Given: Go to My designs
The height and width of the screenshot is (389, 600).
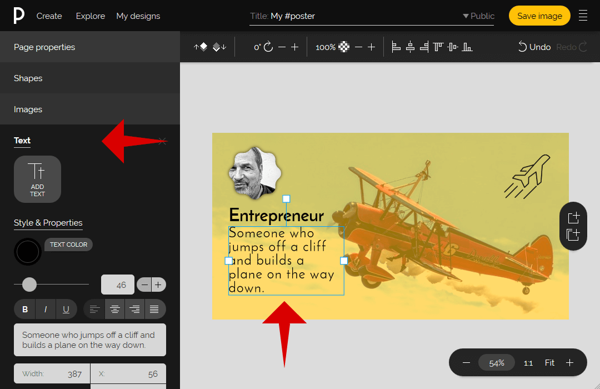Looking at the screenshot, I should [x=138, y=16].
